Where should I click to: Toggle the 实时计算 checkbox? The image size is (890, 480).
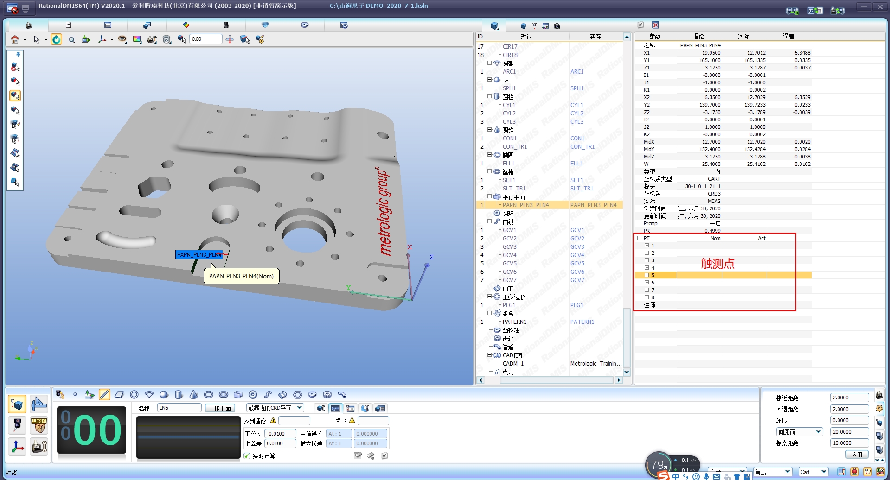pyautogui.click(x=247, y=456)
